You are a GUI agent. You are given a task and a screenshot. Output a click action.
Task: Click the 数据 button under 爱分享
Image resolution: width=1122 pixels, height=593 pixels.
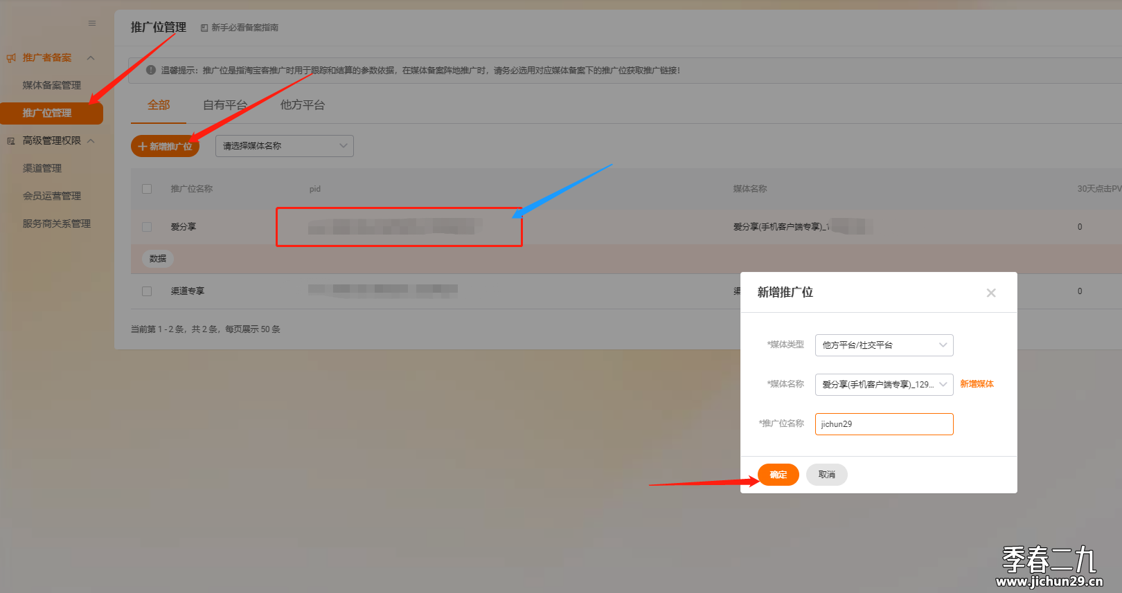pyautogui.click(x=158, y=259)
